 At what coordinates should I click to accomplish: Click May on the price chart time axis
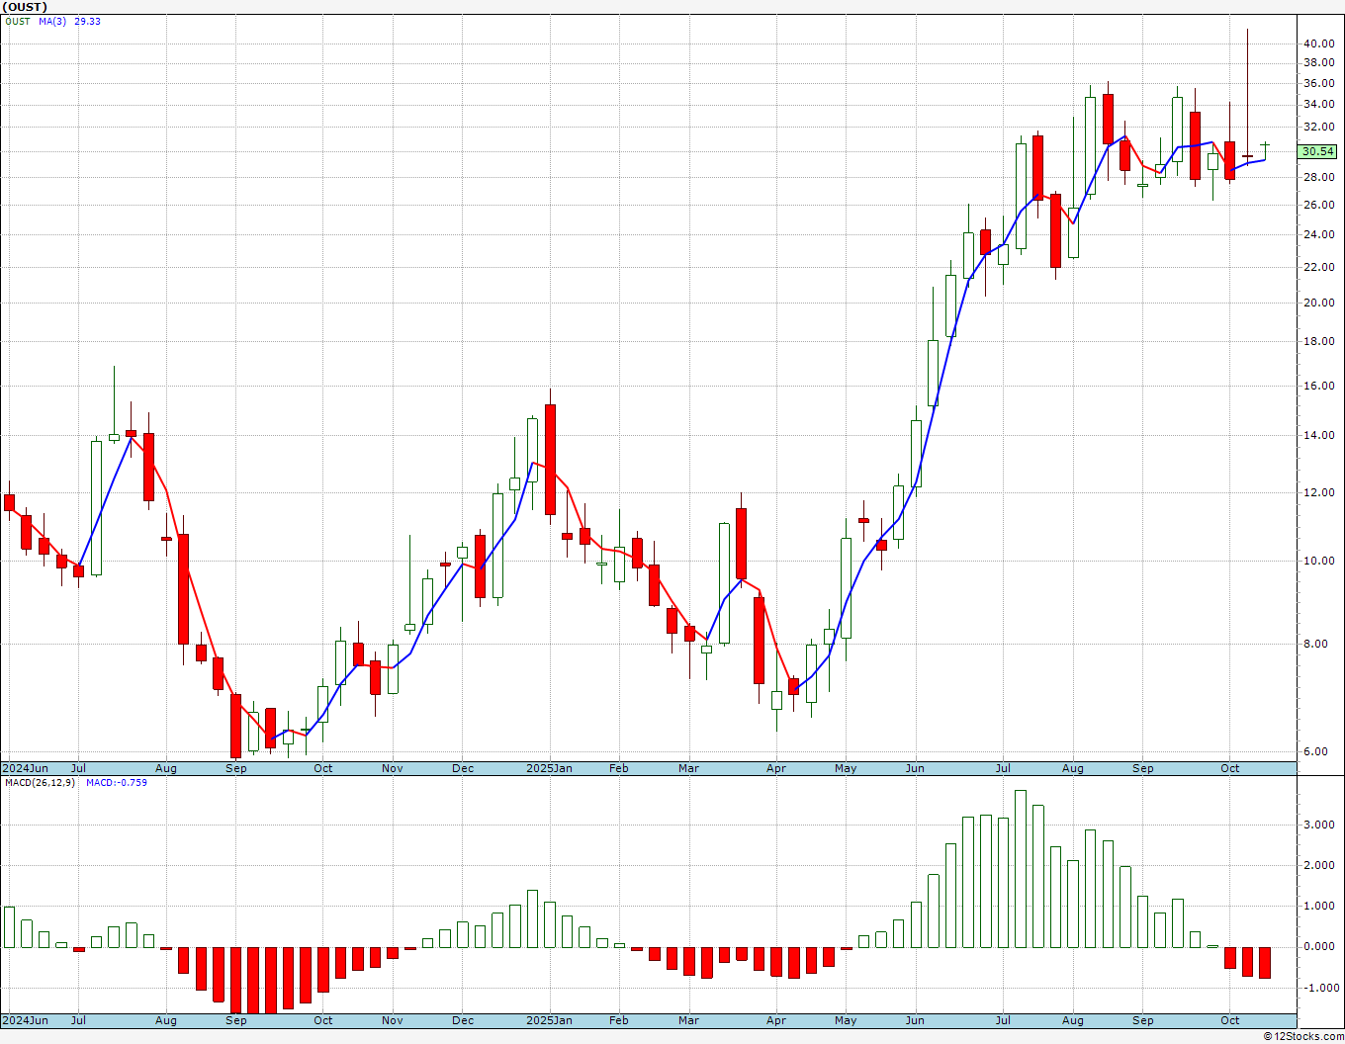click(x=846, y=768)
